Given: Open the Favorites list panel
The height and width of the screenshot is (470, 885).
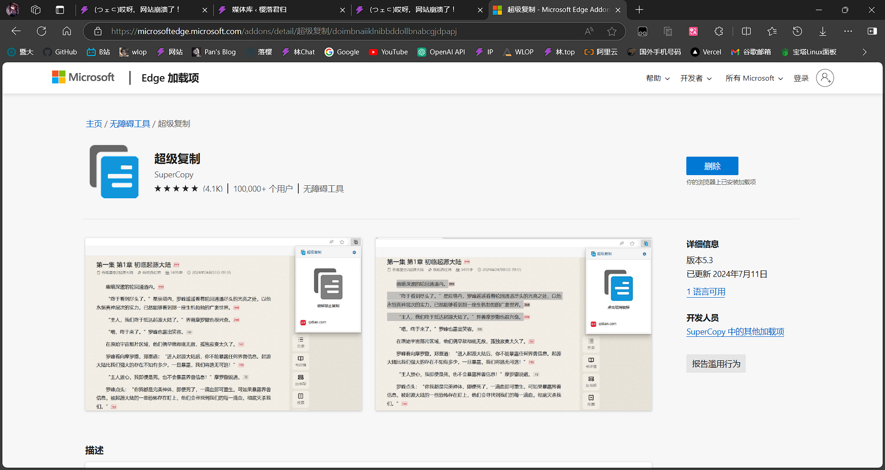Looking at the screenshot, I should (x=772, y=31).
